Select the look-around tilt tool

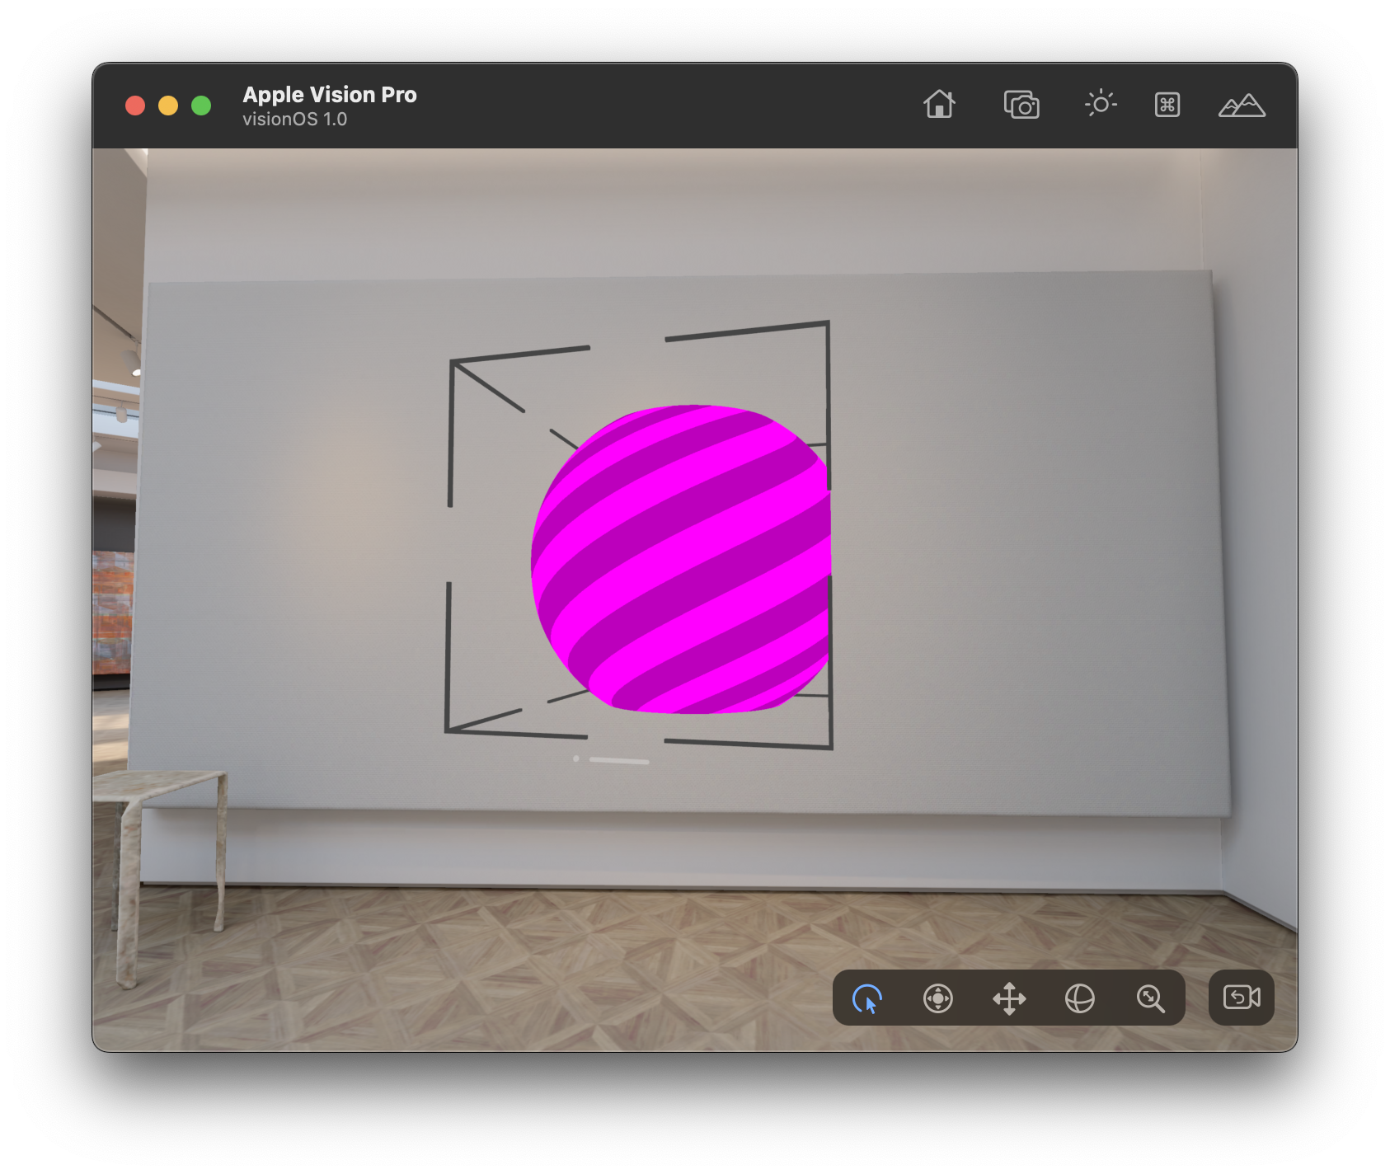[x=938, y=998]
